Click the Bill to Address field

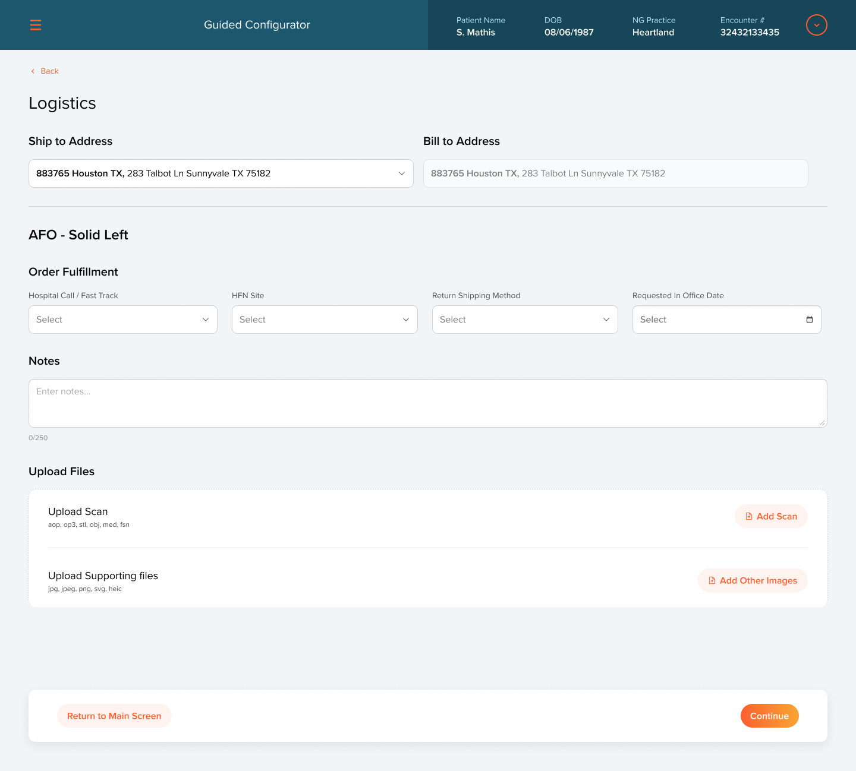click(616, 173)
